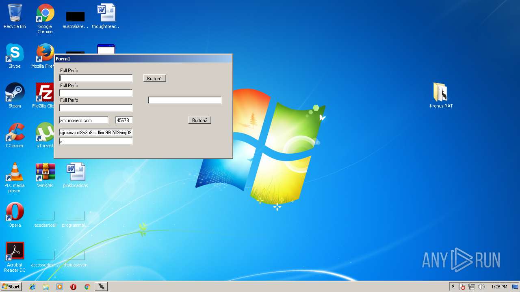This screenshot has width=520, height=292.
Task: Open the Start menu
Action: click(11, 287)
